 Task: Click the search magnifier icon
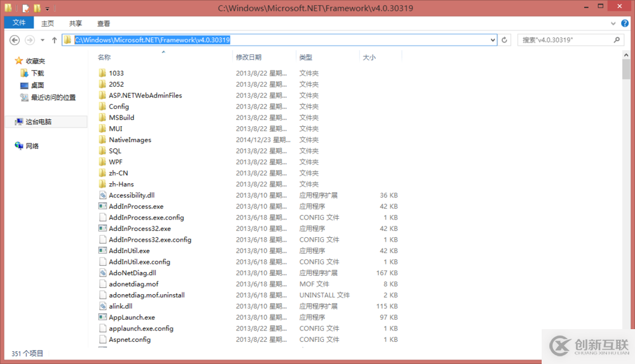tap(617, 40)
